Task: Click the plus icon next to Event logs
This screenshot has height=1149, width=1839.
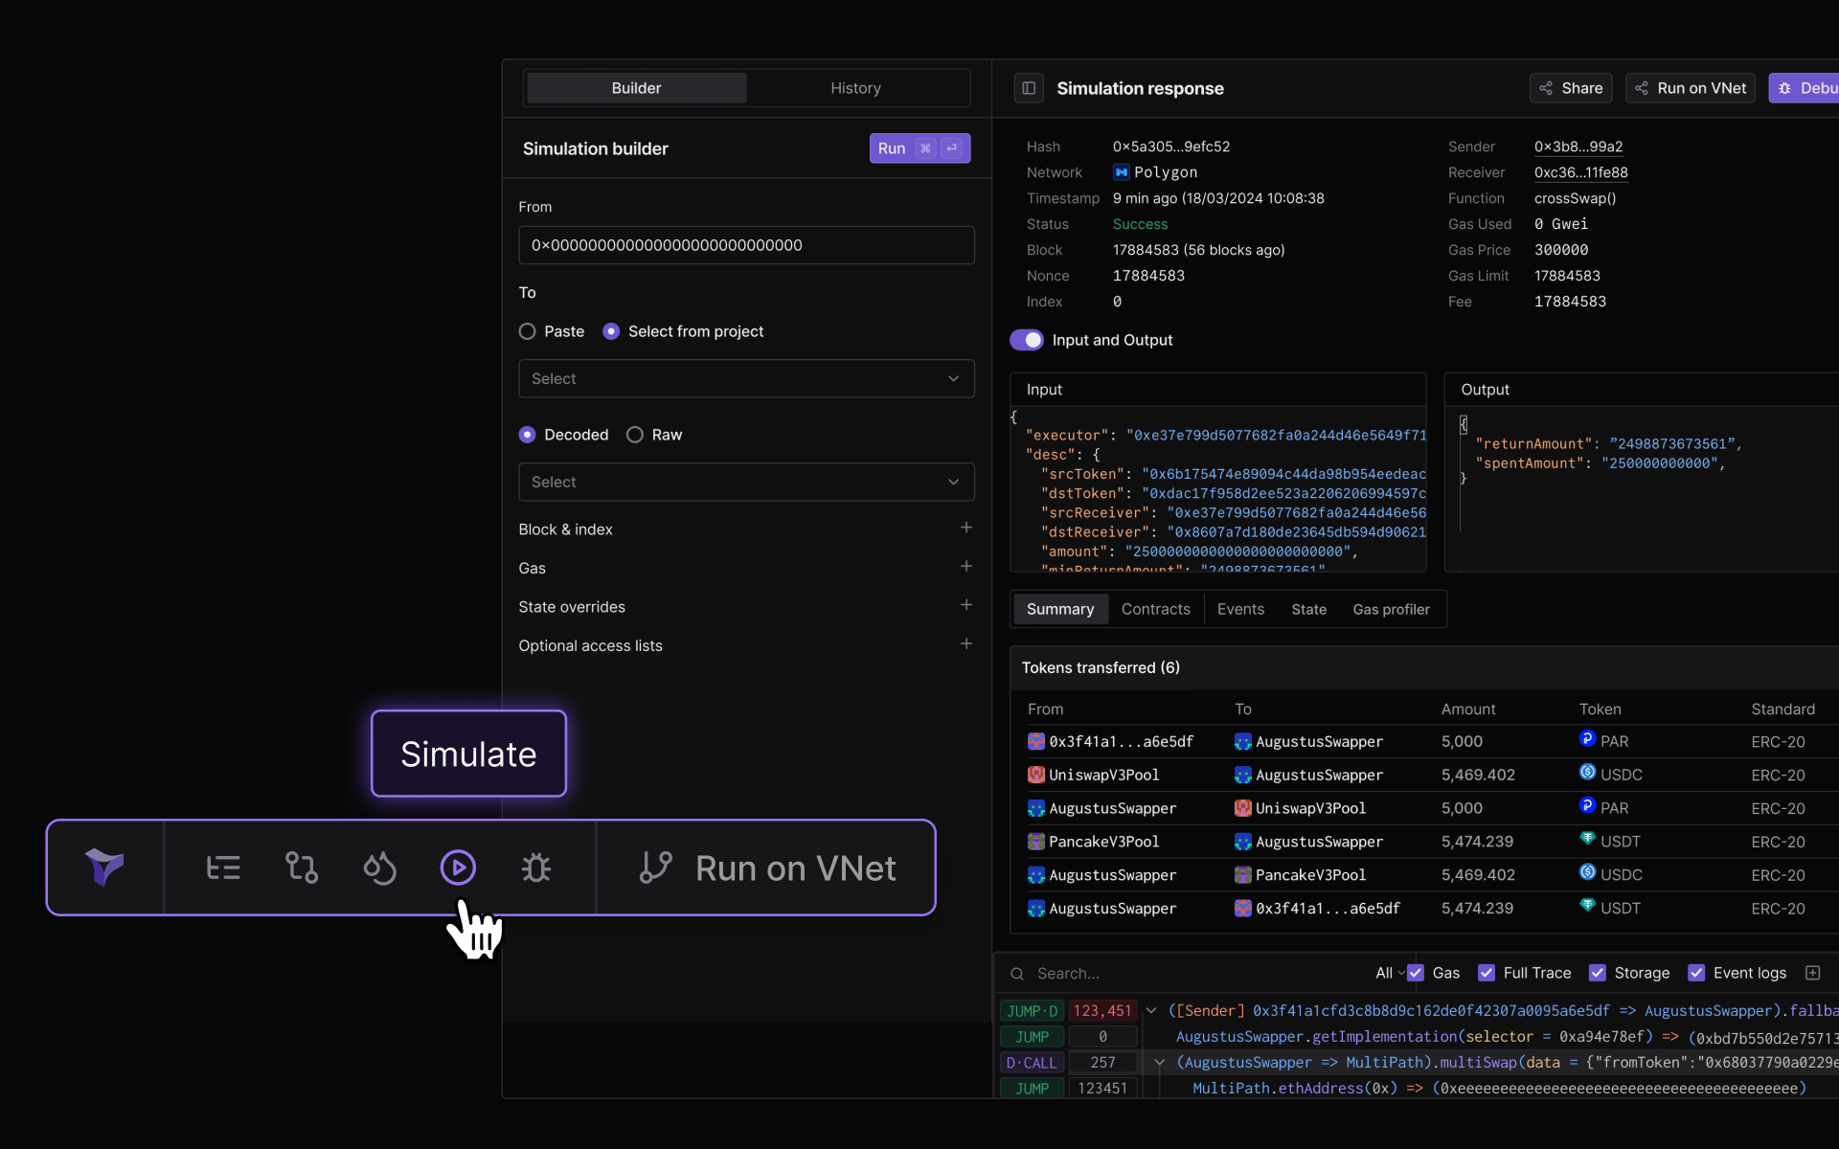Action: (x=1812, y=973)
